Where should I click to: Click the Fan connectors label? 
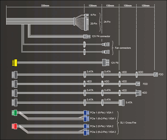pos(123,48)
